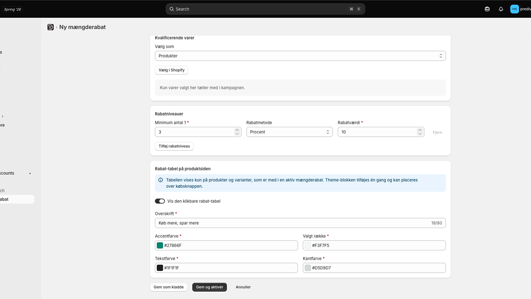Open the Rabatmetode dropdown showing Procent
The image size is (531, 299).
click(x=289, y=132)
